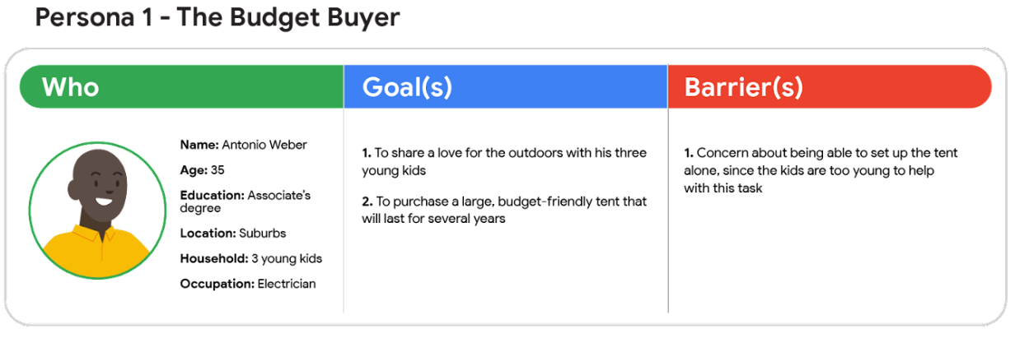The height and width of the screenshot is (338, 1015).
Task: Click the Persona 1 - The Budget Buyer title
Action: tap(217, 17)
